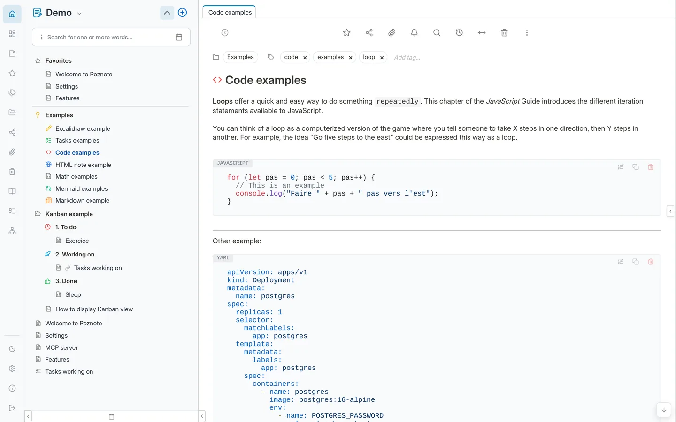Open the Demo workspace dropdown
This screenshot has height=422, width=676.
tap(79, 14)
